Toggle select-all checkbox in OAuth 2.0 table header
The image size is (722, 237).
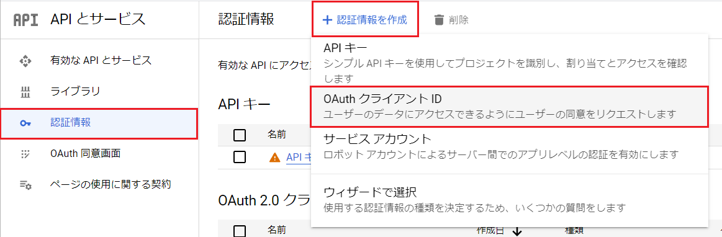[240, 231]
